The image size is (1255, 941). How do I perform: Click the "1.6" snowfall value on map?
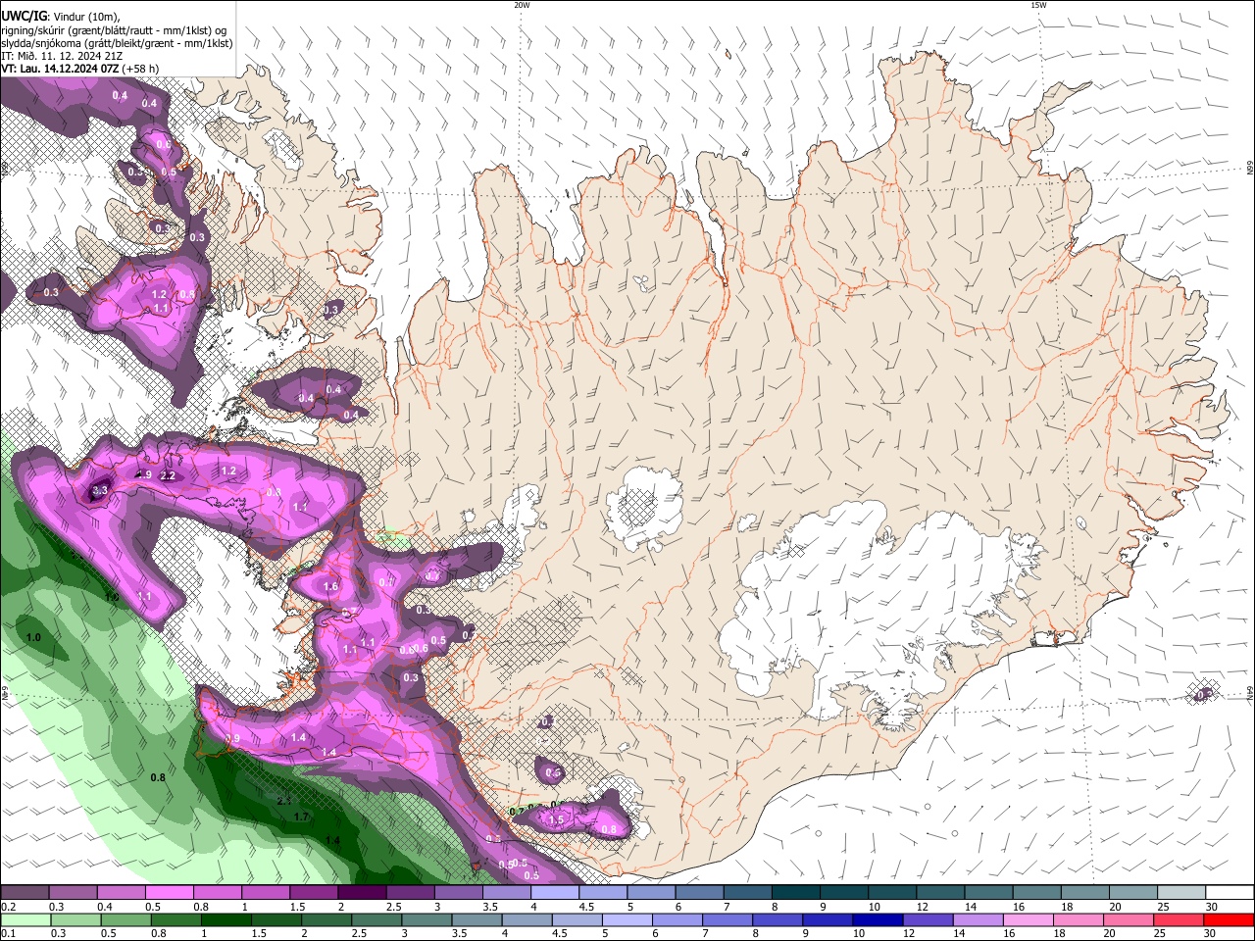click(330, 587)
